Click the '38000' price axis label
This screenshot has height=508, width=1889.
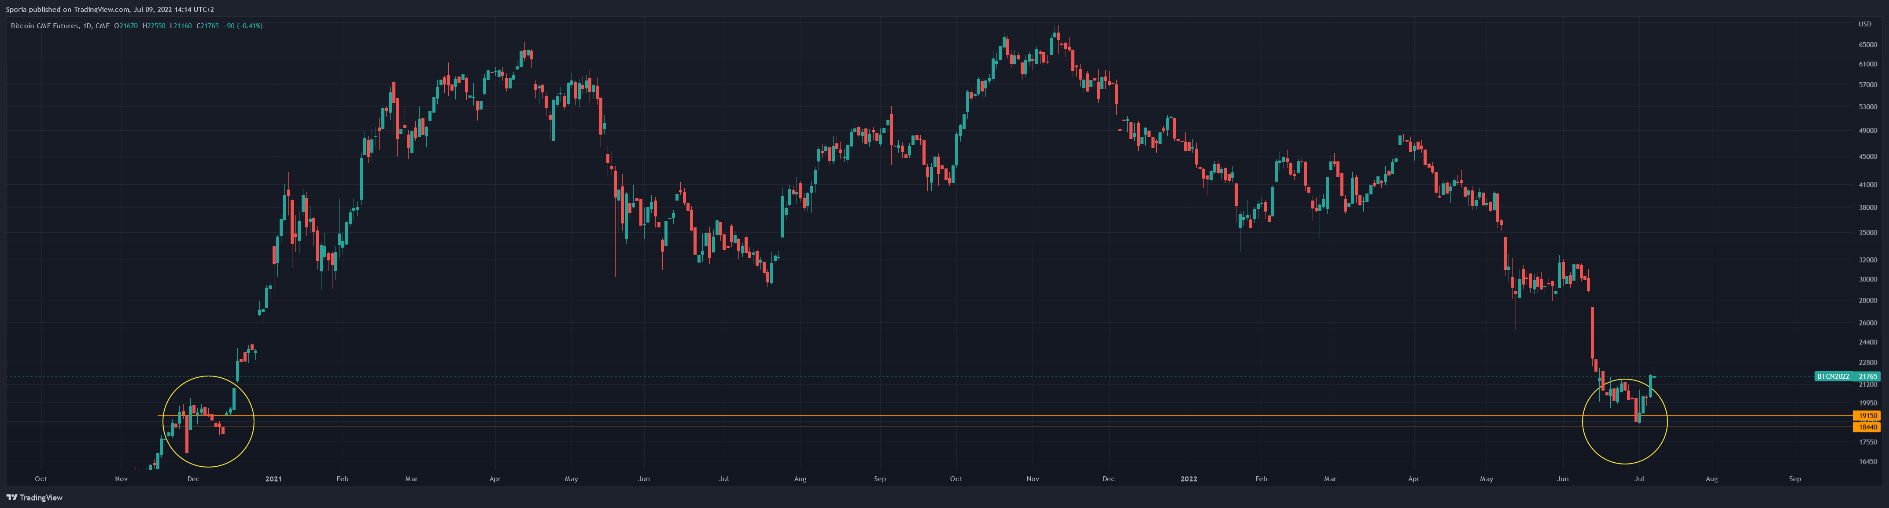tap(1868, 208)
